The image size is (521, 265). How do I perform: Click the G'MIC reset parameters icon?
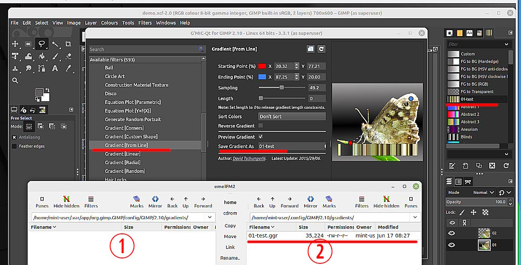(321, 49)
